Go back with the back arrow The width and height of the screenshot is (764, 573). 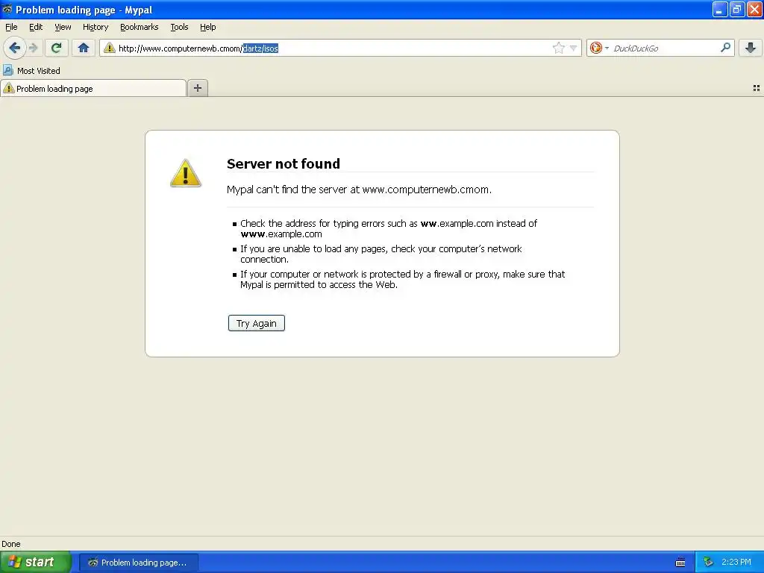(14, 48)
